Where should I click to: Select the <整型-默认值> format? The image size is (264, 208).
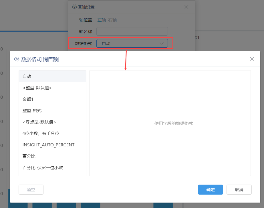(53, 88)
